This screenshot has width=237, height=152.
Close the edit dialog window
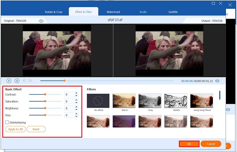click(x=220, y=3)
